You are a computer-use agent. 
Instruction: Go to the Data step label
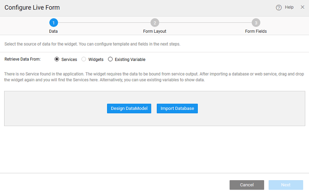54,31
